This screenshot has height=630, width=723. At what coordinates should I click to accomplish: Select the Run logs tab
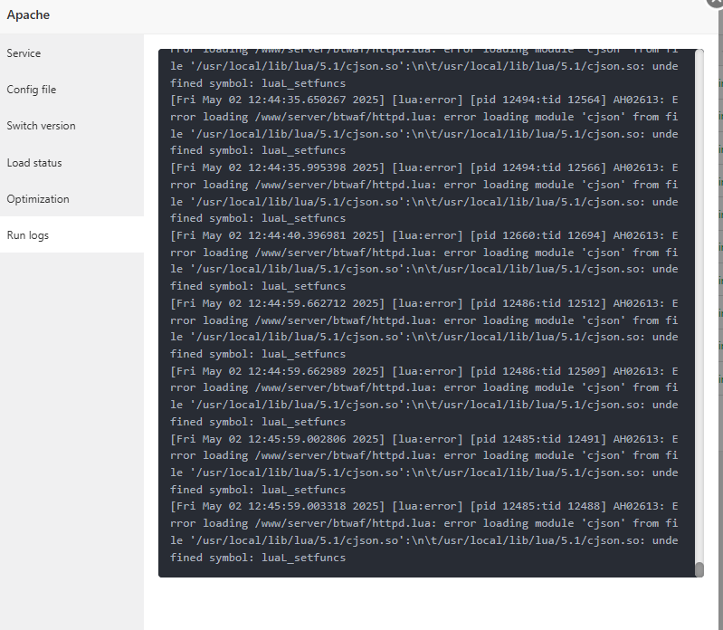[x=71, y=234]
